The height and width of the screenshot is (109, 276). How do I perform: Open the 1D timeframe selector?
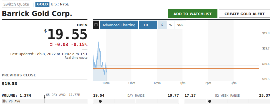tap(148, 25)
